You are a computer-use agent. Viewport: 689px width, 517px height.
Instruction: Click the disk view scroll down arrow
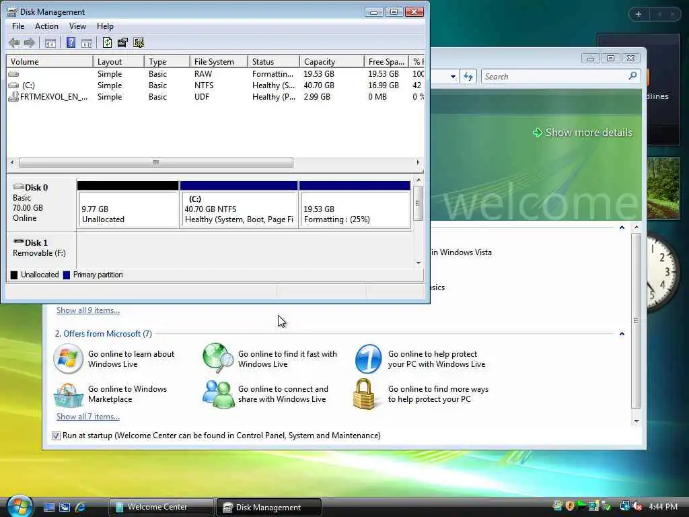pyautogui.click(x=419, y=263)
